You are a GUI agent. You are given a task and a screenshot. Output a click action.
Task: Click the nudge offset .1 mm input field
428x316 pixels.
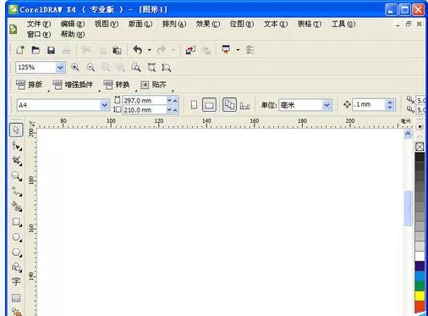[x=369, y=104]
